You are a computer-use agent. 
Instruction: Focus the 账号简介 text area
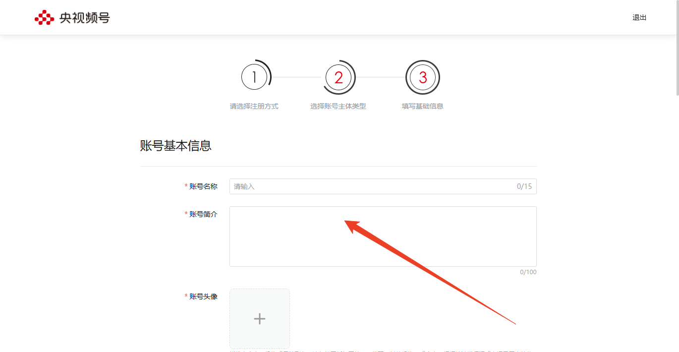(383, 236)
